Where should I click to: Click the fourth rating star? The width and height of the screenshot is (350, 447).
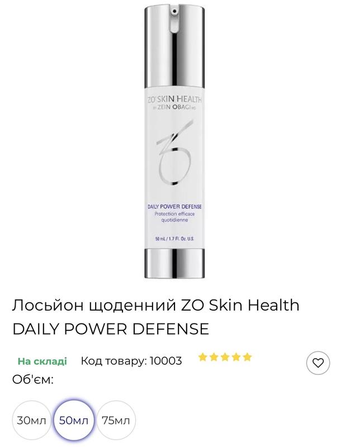click(x=236, y=357)
